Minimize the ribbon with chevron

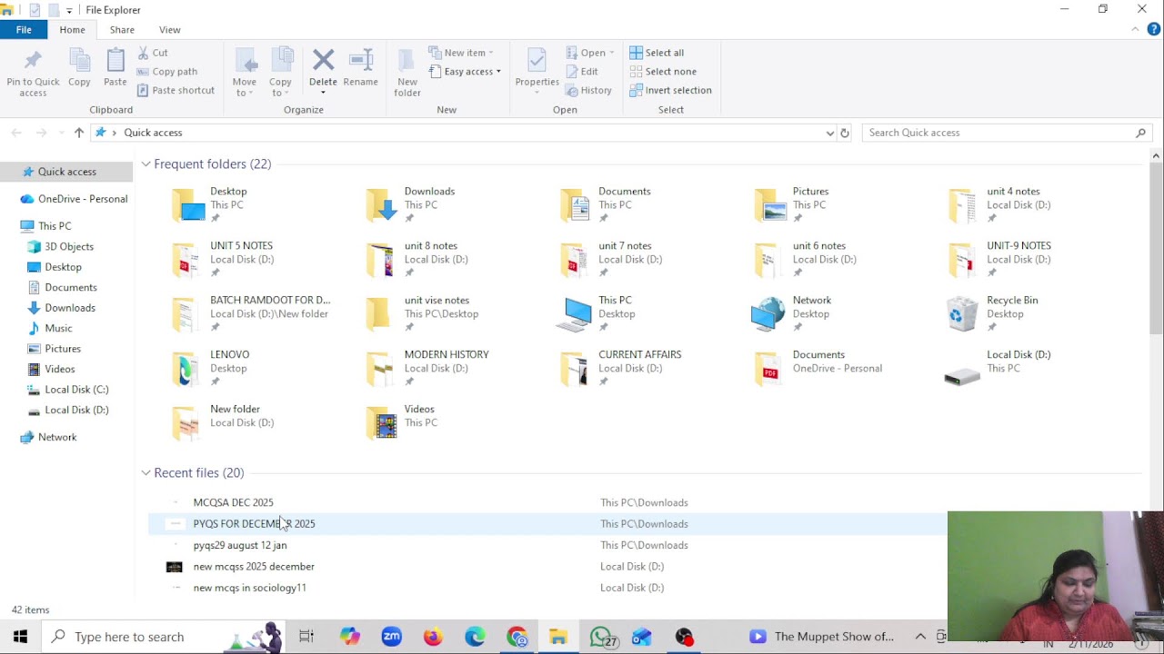click(1135, 29)
